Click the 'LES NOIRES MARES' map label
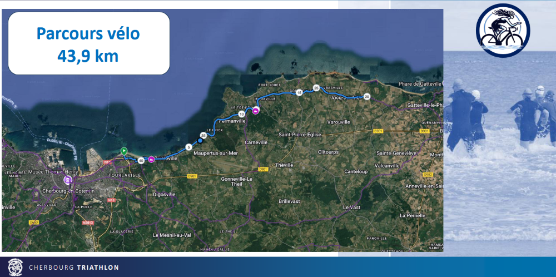 (14, 175)
